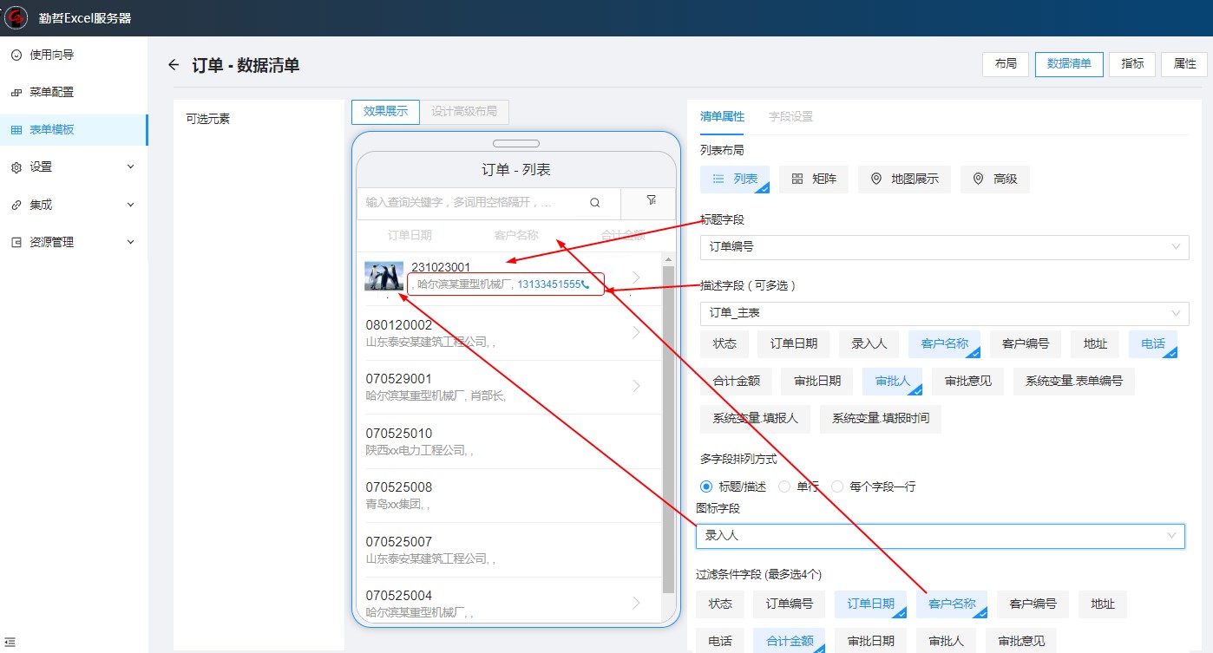This screenshot has height=653, width=1213.
Task: Select the 标题/描述 radio button
Action: (706, 486)
